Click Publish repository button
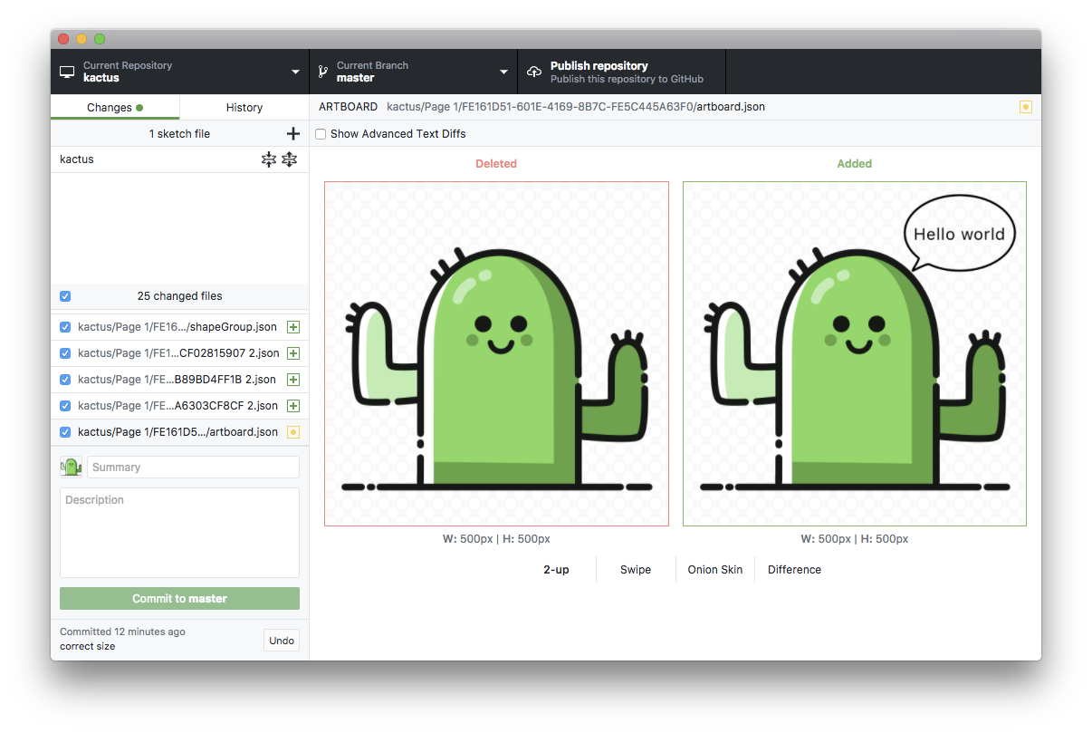This screenshot has width=1092, height=733. pos(622,72)
